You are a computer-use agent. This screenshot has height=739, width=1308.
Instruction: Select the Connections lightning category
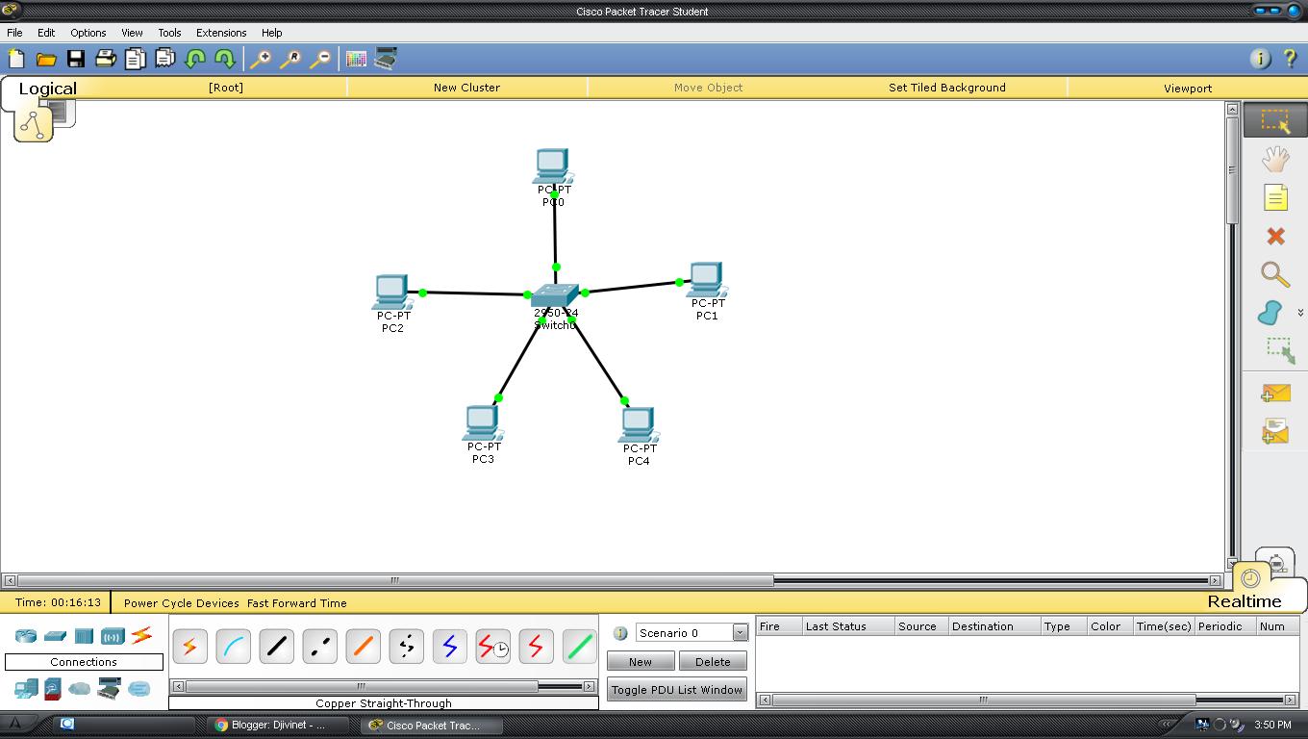click(x=141, y=635)
